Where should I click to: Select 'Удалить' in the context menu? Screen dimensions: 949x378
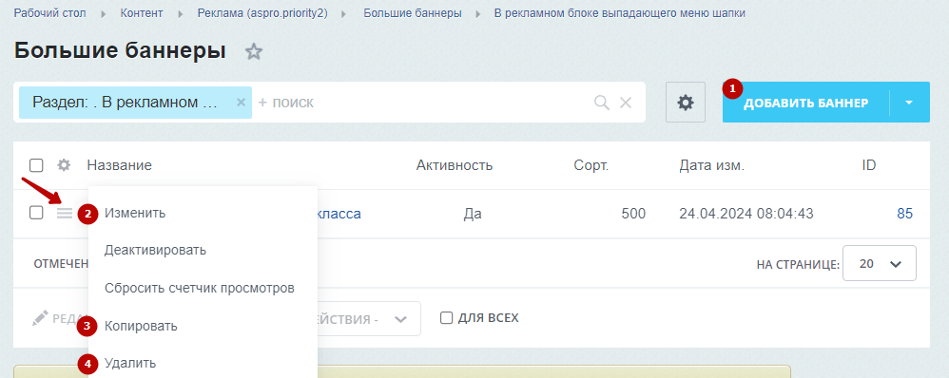(x=130, y=363)
